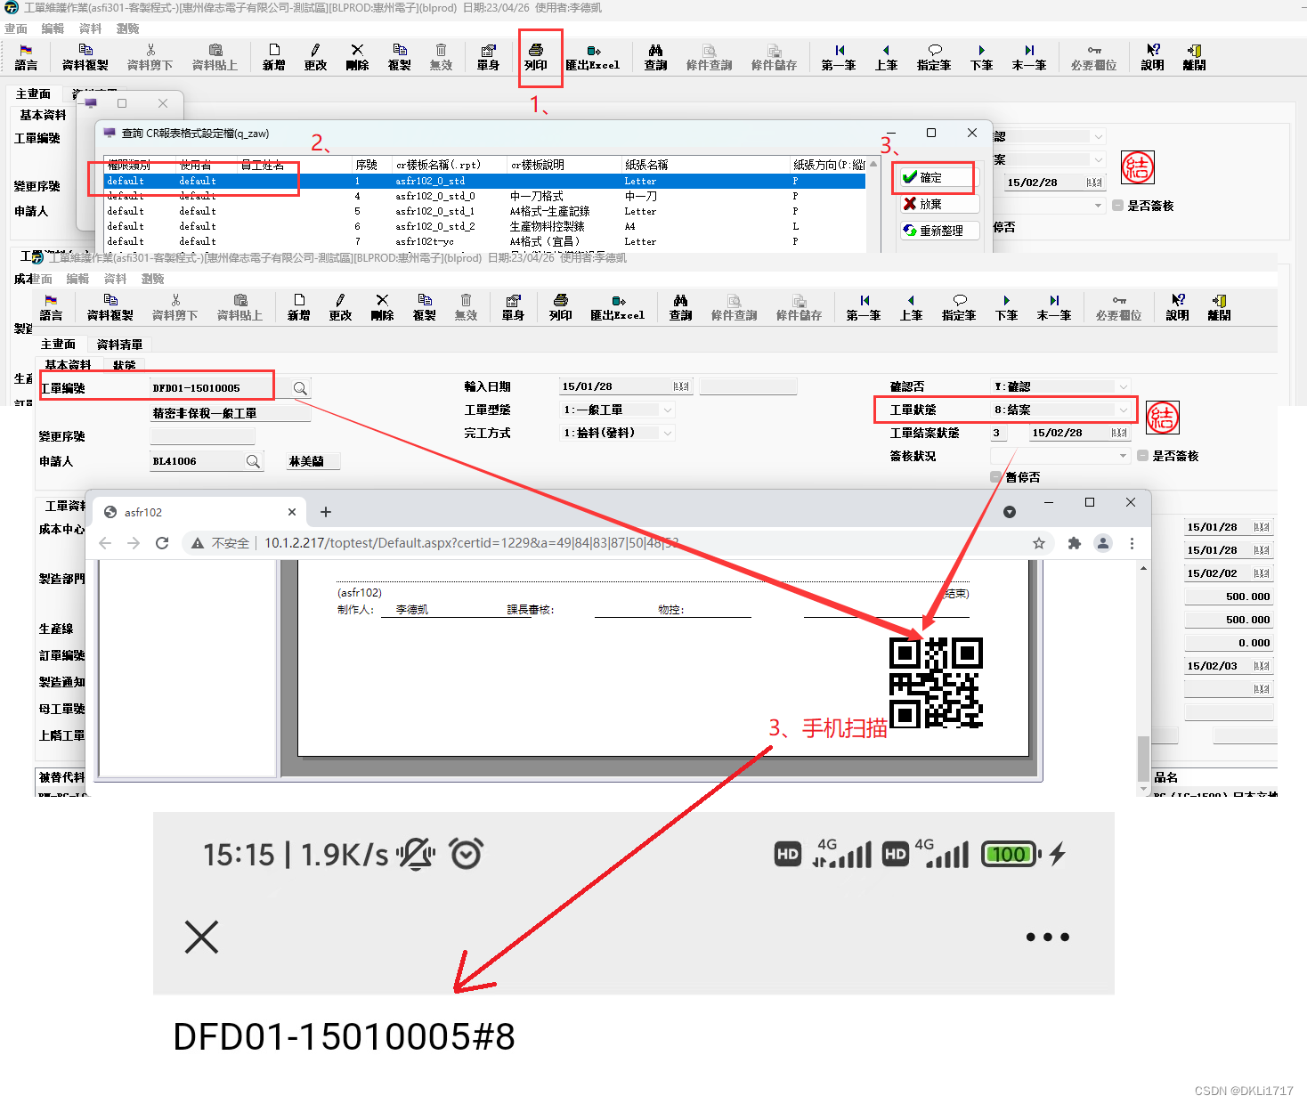Select the asfr102_0_std_0 中一刀格式 row
This screenshot has width=1307, height=1104.
tap(485, 196)
